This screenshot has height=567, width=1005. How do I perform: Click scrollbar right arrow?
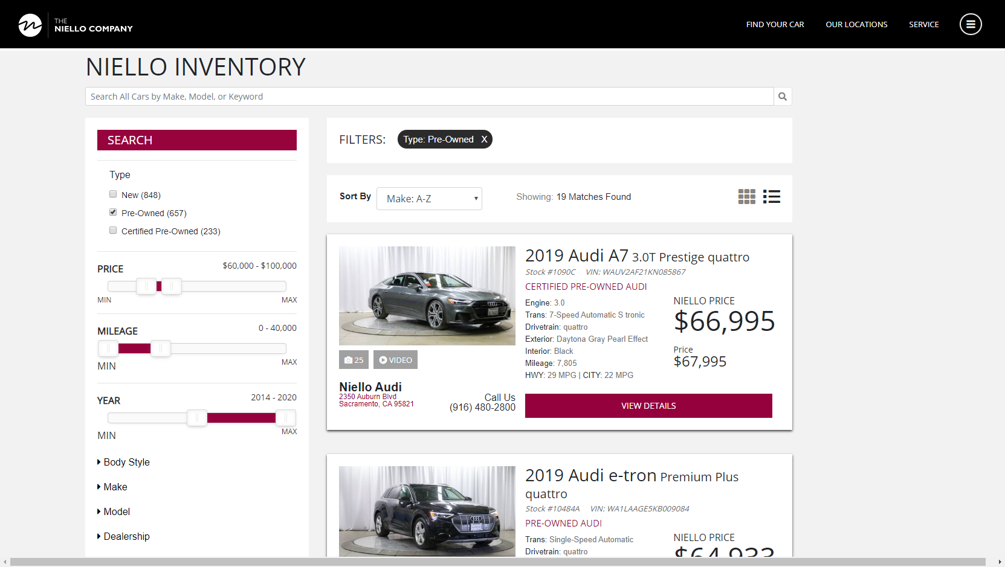(x=1000, y=562)
